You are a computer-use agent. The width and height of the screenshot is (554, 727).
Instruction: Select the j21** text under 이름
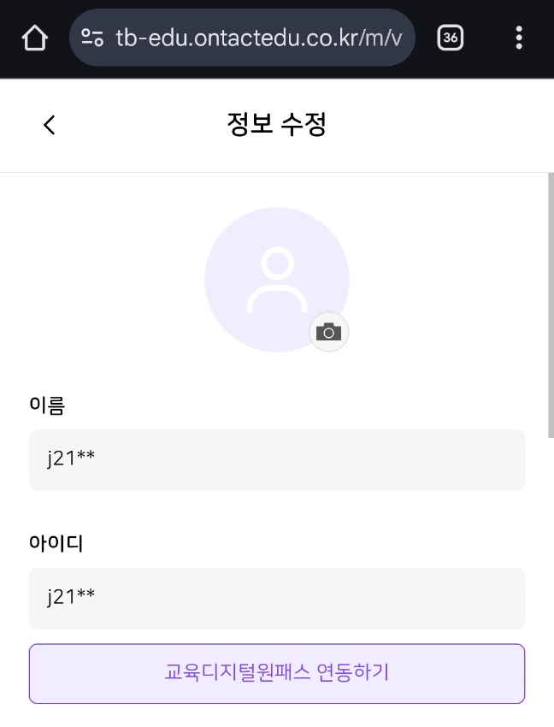[71, 460]
